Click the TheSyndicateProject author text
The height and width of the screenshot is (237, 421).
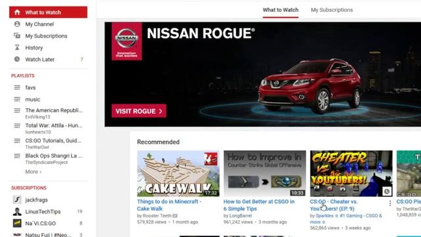[x=47, y=163]
